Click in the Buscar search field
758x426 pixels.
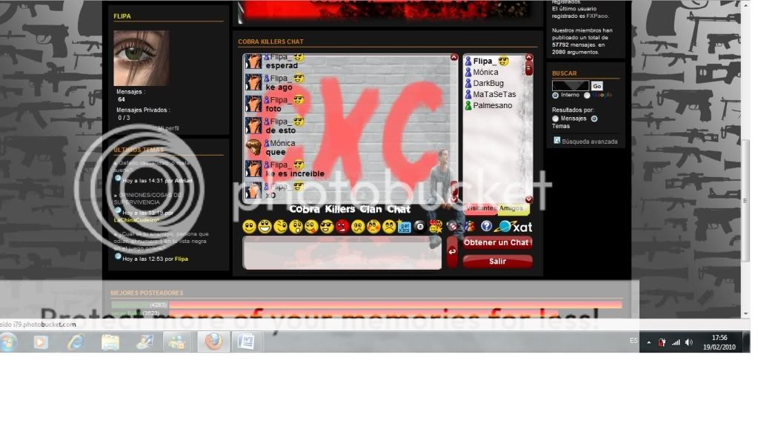[571, 86]
